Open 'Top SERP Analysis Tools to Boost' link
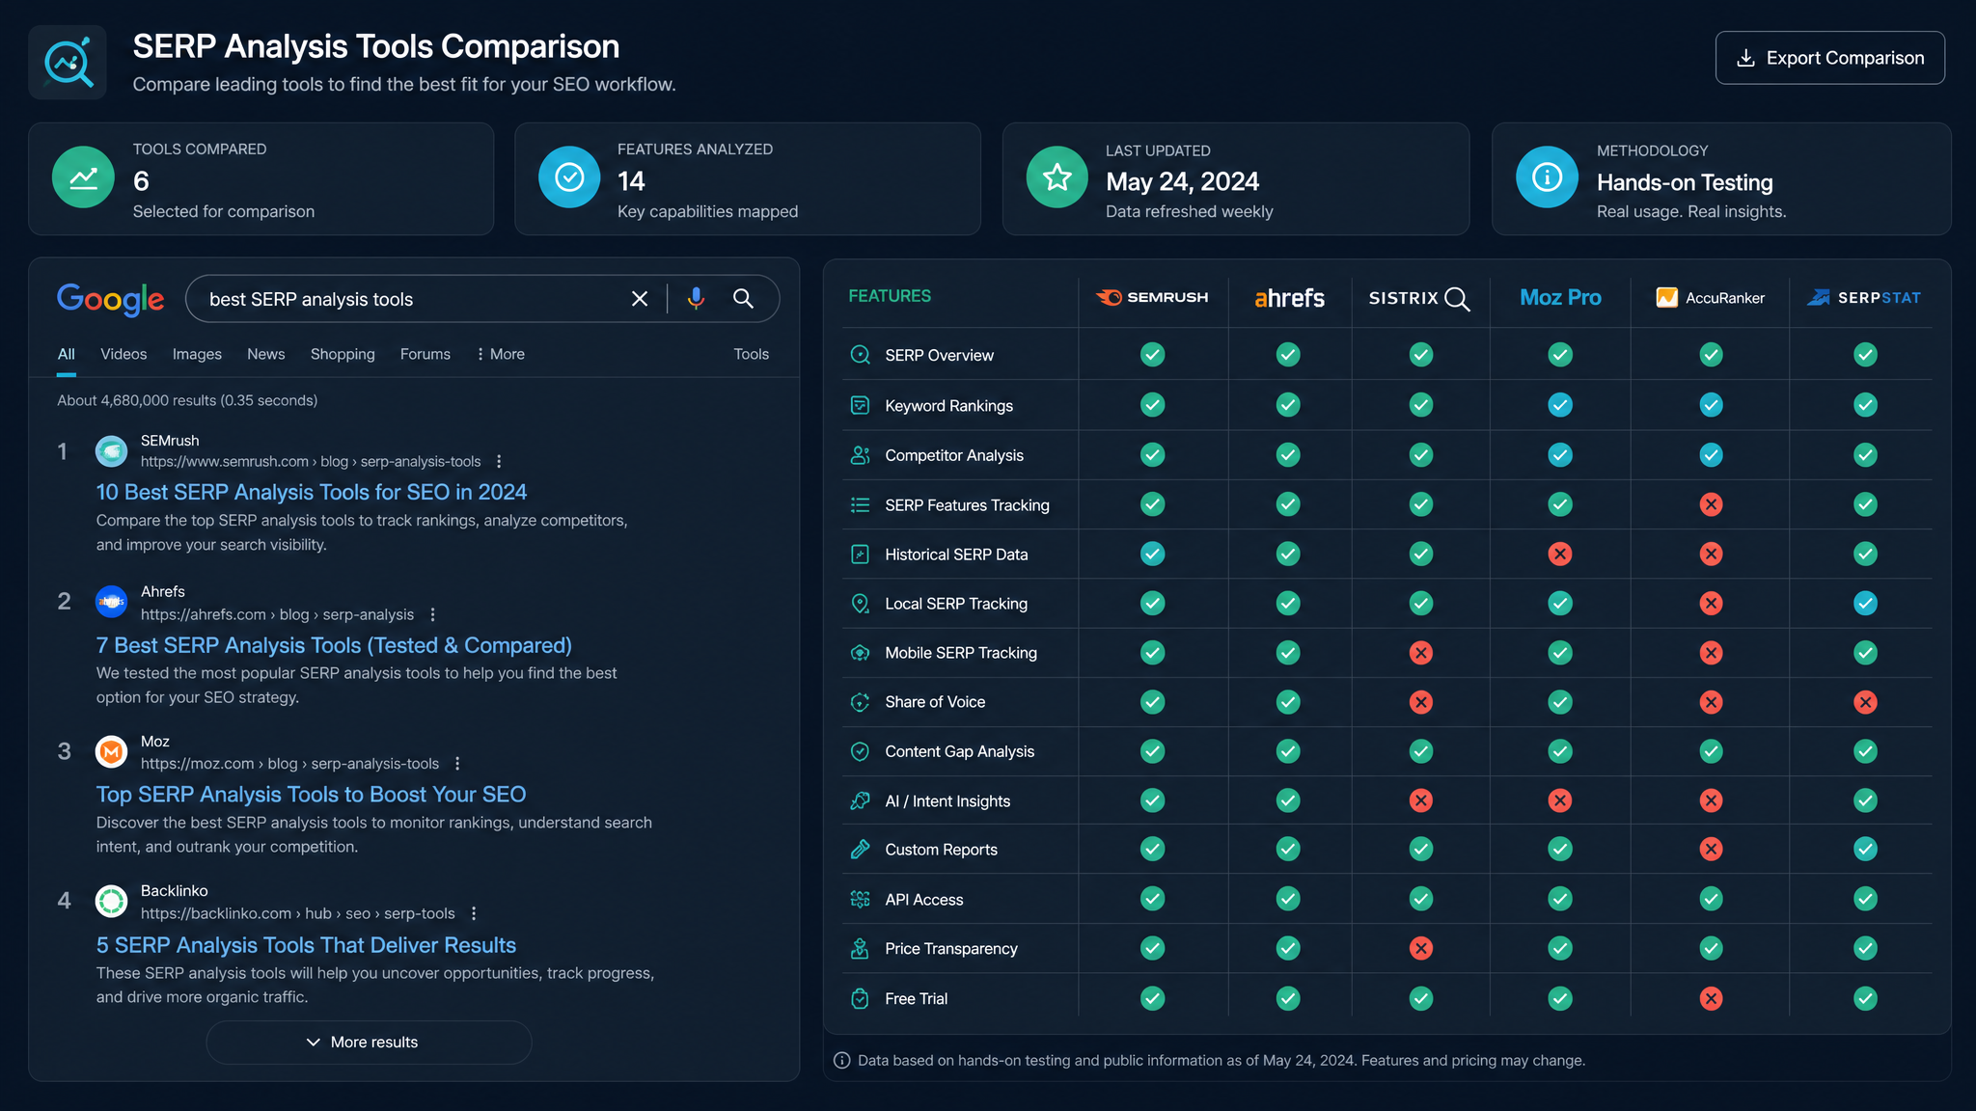The width and height of the screenshot is (1976, 1111). pos(311,795)
